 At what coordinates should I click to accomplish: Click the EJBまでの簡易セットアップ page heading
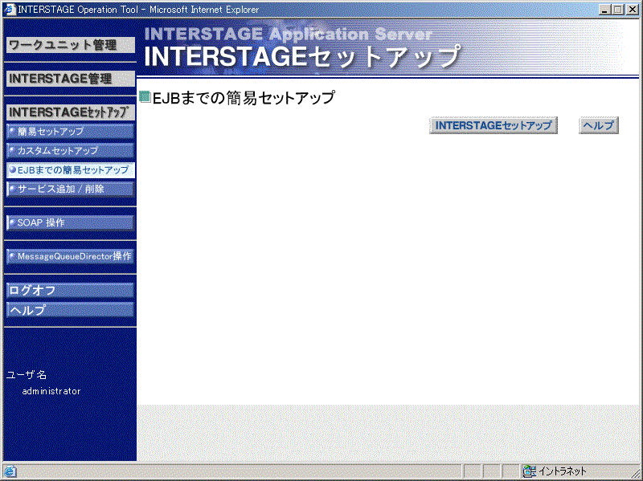coord(244,98)
